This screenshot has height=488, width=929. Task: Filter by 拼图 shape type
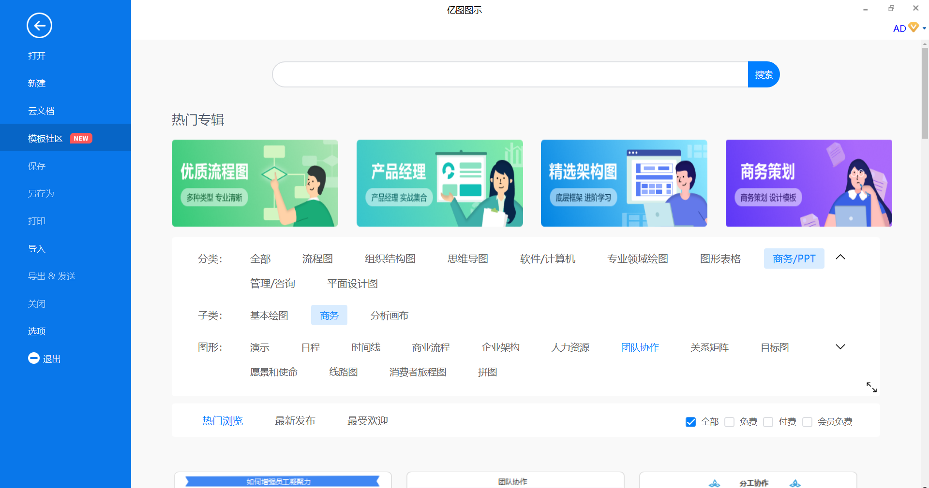click(488, 372)
